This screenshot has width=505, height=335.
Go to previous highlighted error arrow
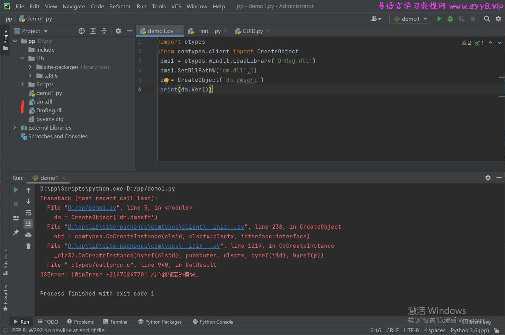(490, 43)
